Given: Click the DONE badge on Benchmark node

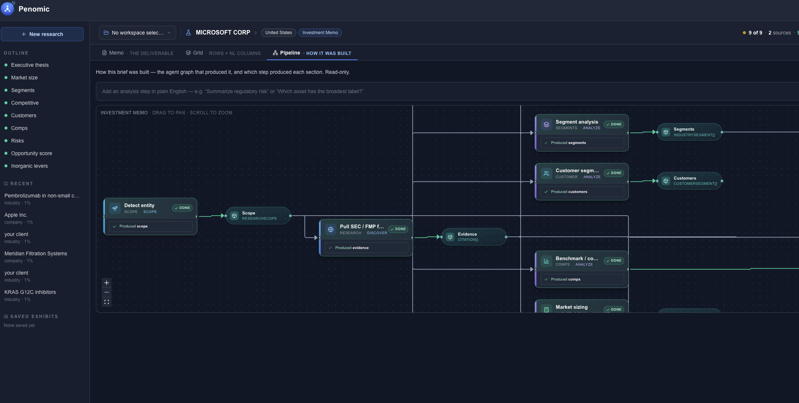Looking at the screenshot, I should (x=614, y=261).
